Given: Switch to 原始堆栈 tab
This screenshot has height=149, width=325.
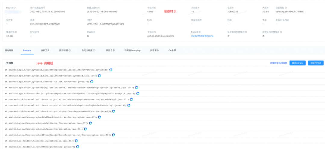Looking at the screenshot, I should coord(9,50).
